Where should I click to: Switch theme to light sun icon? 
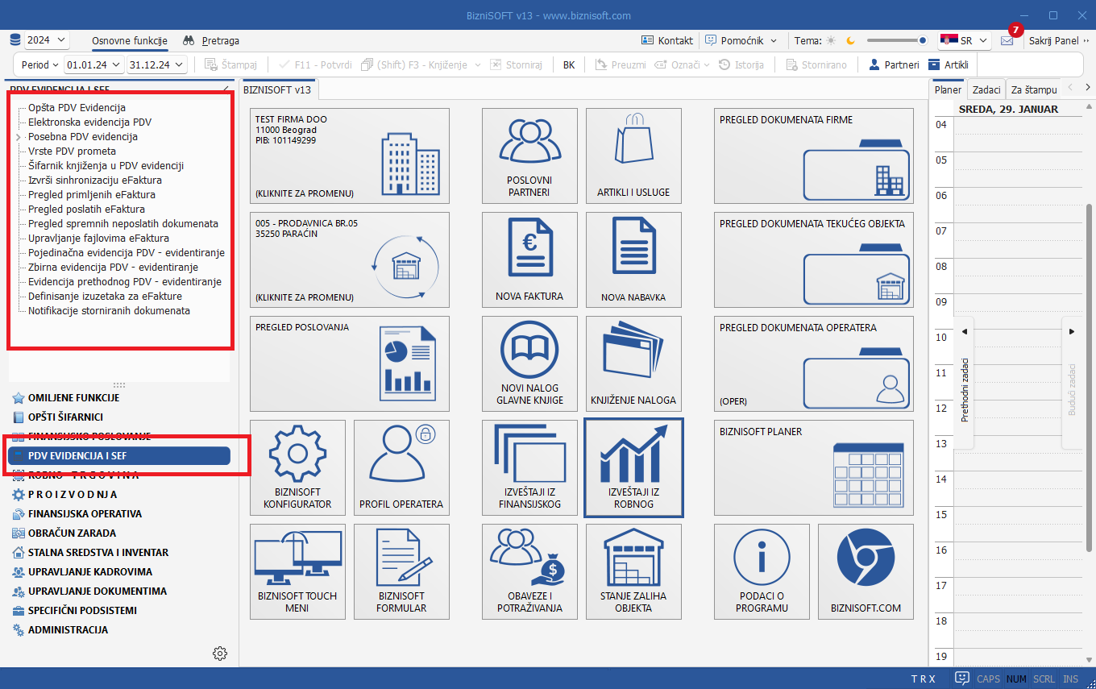tap(831, 40)
